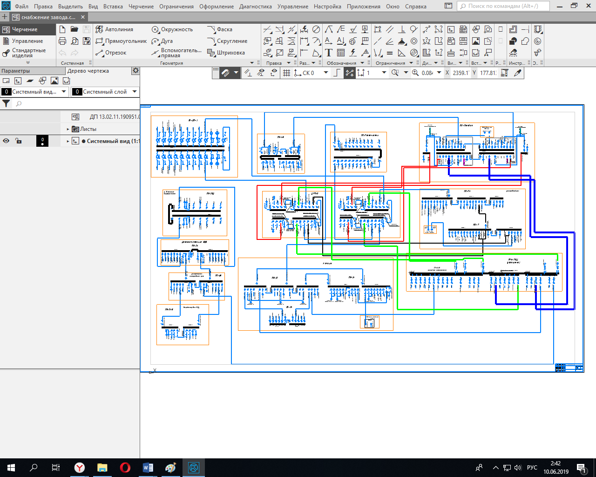Switch to the Параметры tab
The image size is (596, 477).
pos(16,71)
